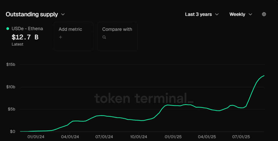Image resolution: width=278 pixels, height=141 pixels.
Task: Click the USDe - Ethena legend label
Action: point(27,28)
